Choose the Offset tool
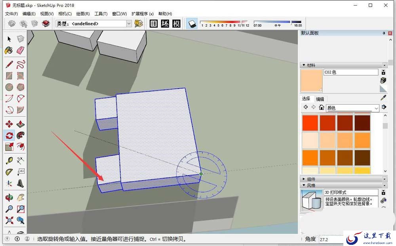The image size is (396, 246). pos(21,147)
